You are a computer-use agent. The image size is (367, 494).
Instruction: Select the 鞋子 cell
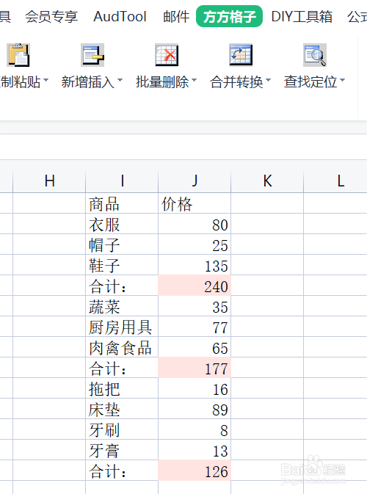click(x=122, y=265)
